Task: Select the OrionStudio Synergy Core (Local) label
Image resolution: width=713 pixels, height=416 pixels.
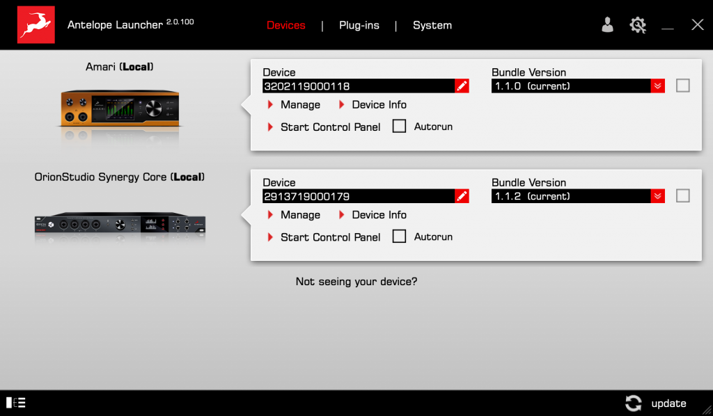Action: pyautogui.click(x=120, y=177)
